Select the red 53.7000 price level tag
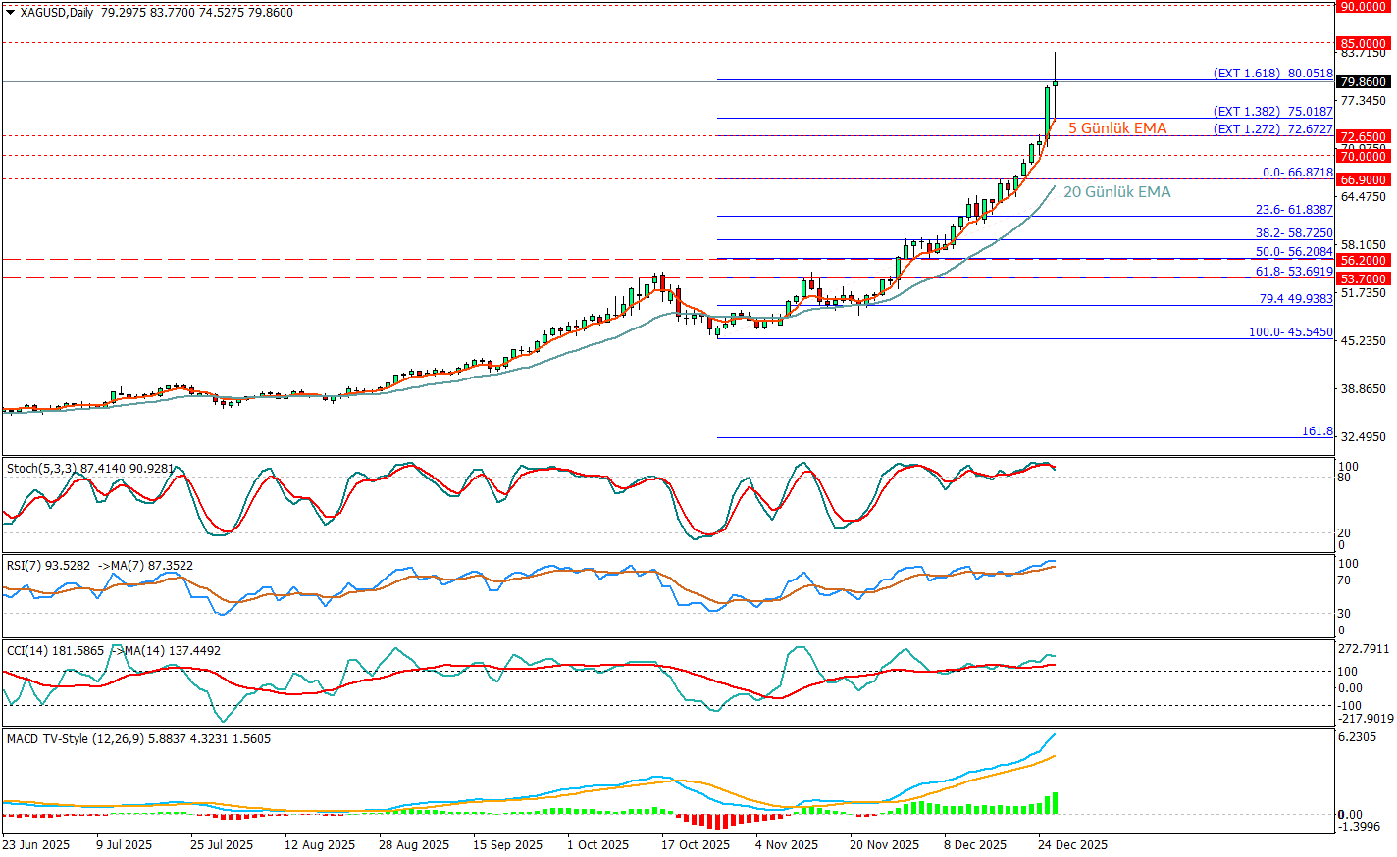 click(1364, 279)
